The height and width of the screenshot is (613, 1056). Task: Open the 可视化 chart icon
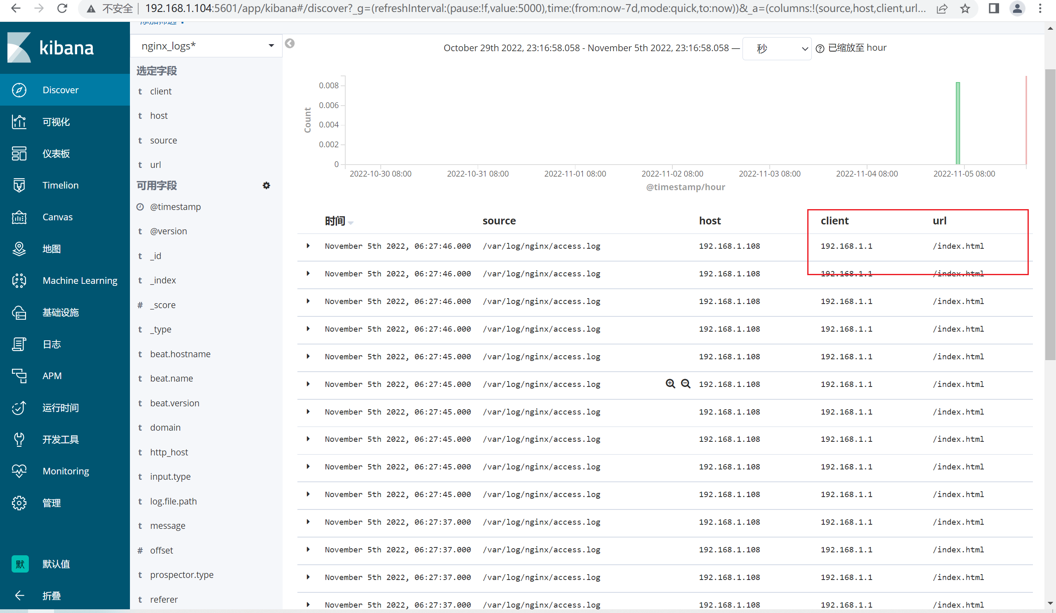[19, 122]
